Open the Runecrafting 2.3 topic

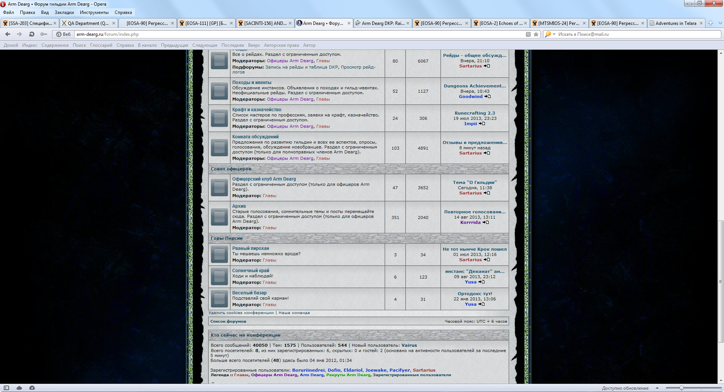[475, 113]
